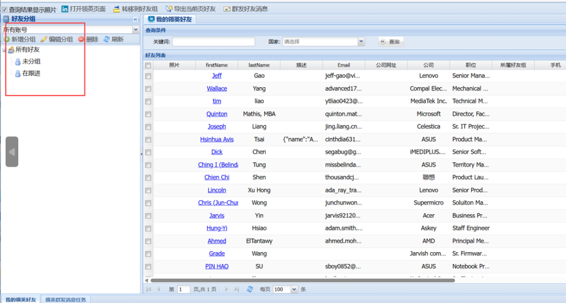Click the move to friend group icon
The height and width of the screenshot is (303, 566).
click(x=116, y=9)
